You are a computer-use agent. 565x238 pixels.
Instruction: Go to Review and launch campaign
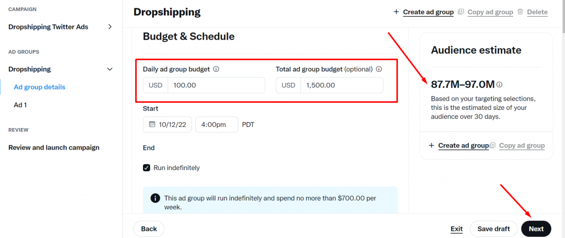click(x=54, y=147)
